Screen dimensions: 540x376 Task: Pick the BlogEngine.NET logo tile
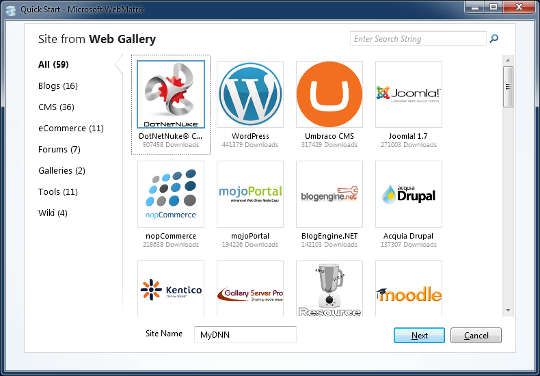click(329, 194)
